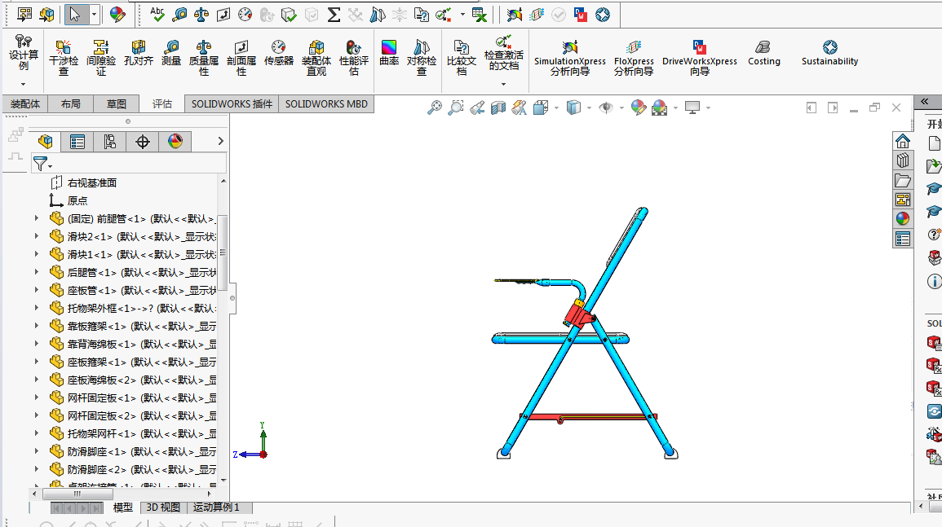Viewport: 942px width, 527px height.
Task: Open Section Properties (剖面属性)
Action: click(x=241, y=58)
